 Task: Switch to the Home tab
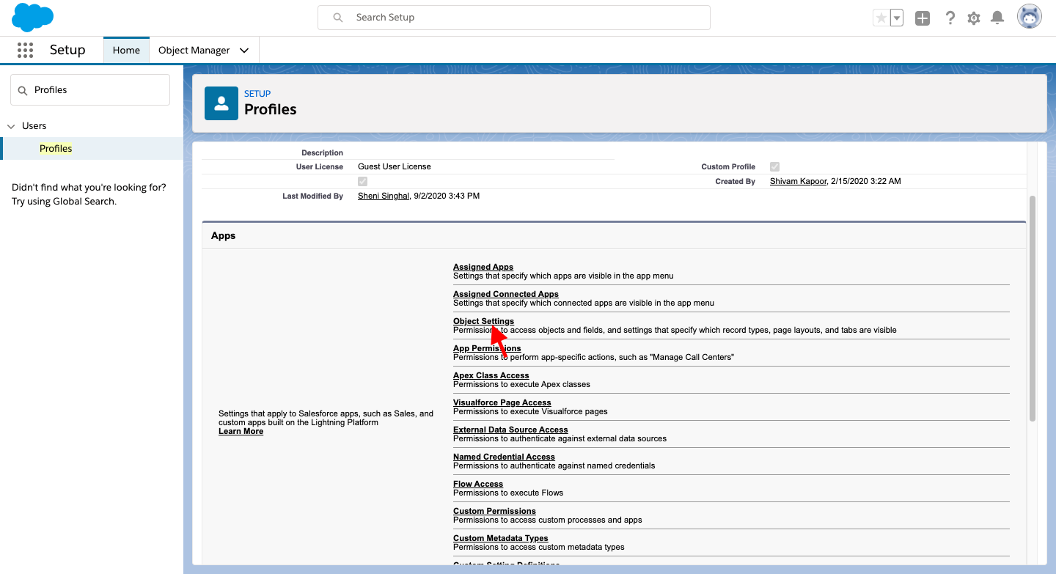pyautogui.click(x=126, y=50)
